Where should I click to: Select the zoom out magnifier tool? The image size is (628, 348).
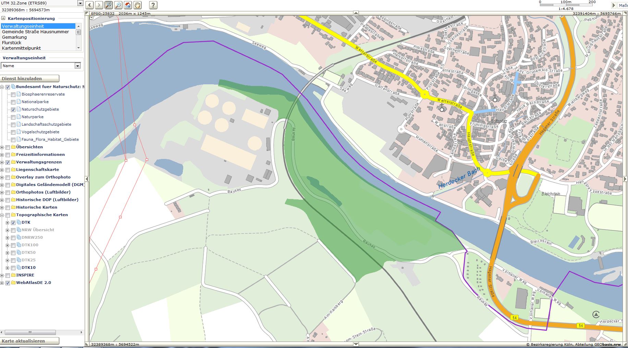(118, 5)
